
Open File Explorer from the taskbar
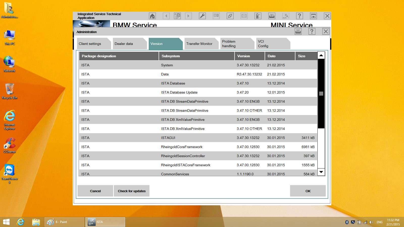tap(36, 222)
